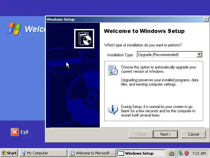Click the Welcome to Windows Setup heading
210x158 pixels.
(144, 31)
